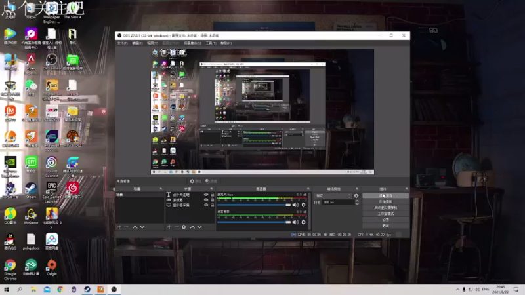Add a new scene with the plus icon
Viewport: 525px width, 295px height.
click(119, 227)
